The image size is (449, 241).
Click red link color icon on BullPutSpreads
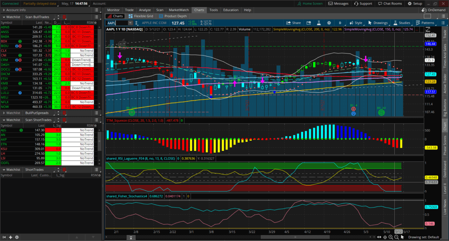coord(64,113)
